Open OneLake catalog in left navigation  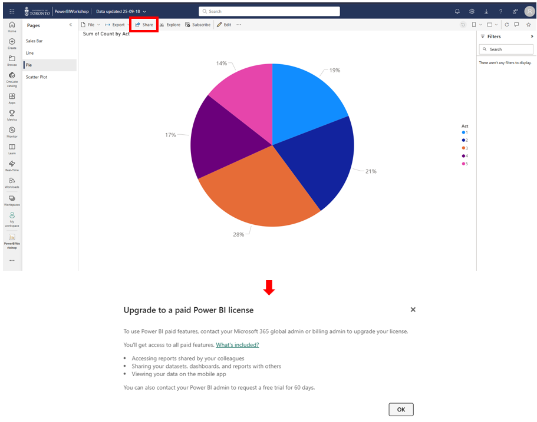[x=12, y=79]
